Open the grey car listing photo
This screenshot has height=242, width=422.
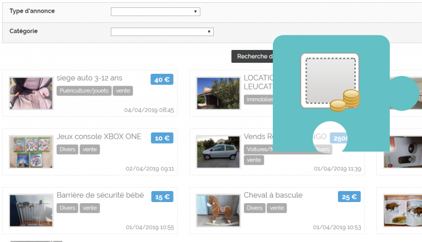[218, 152]
